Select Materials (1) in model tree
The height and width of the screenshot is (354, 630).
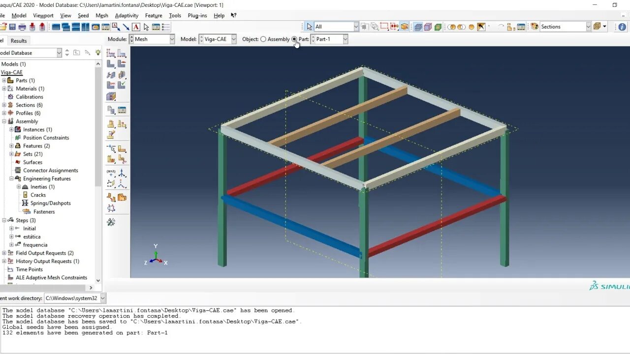point(30,88)
